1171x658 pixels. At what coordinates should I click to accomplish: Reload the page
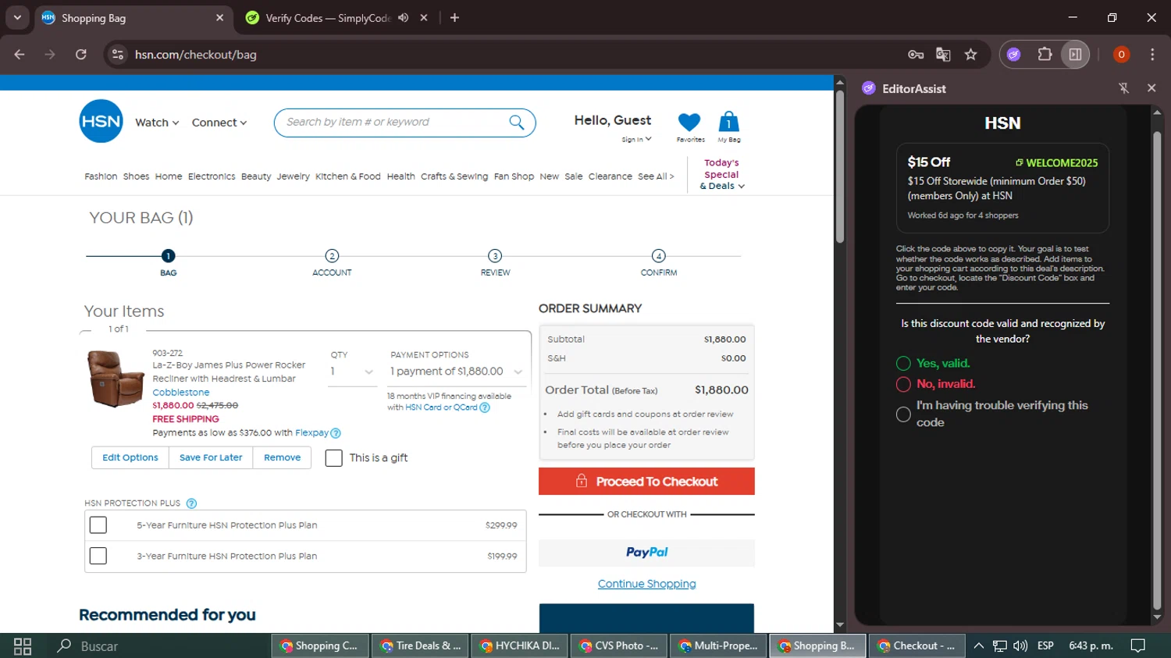81,55
